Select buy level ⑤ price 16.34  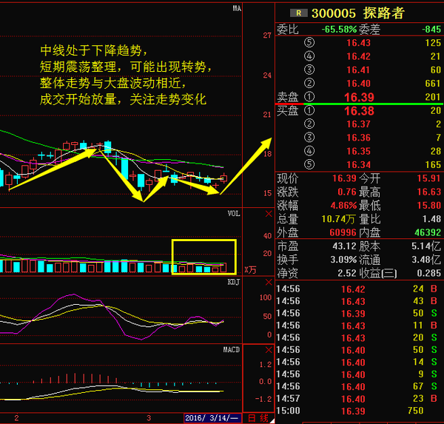click(x=358, y=165)
